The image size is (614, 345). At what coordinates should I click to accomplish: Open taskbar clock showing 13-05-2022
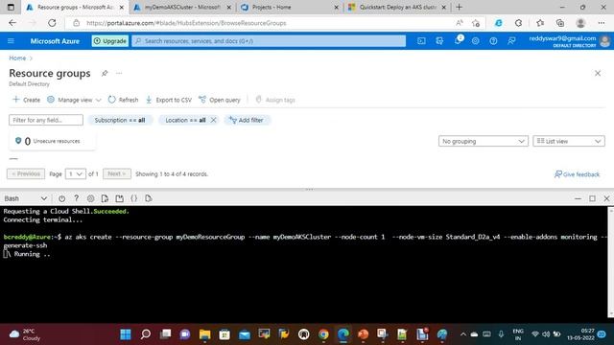point(580,334)
